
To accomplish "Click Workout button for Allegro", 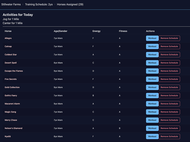I will (152, 38).
